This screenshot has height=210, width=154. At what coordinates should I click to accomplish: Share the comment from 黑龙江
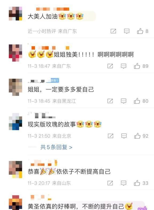(110, 101)
